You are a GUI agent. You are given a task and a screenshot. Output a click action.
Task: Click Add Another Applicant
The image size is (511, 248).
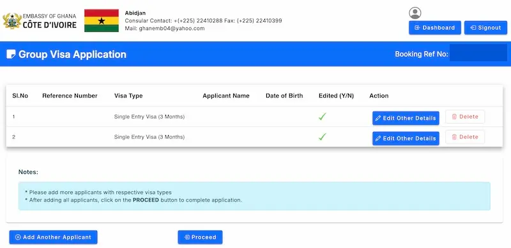53,237
